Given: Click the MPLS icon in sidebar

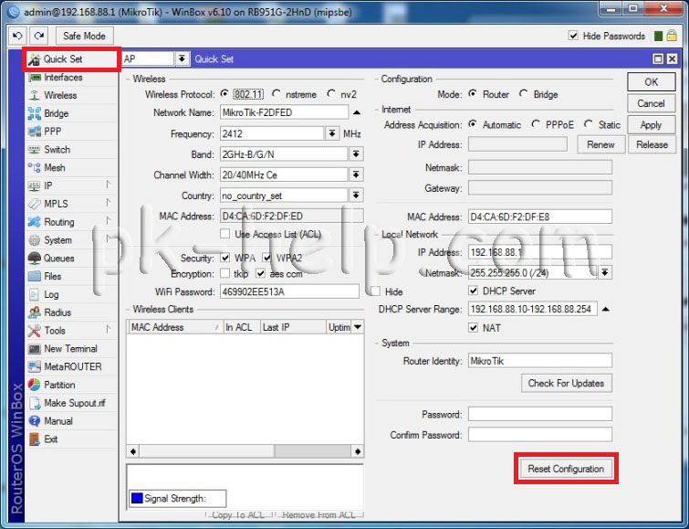Looking at the screenshot, I should 35,204.
